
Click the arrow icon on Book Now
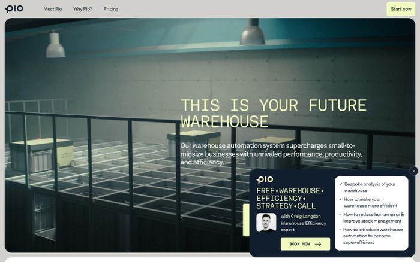(317, 244)
